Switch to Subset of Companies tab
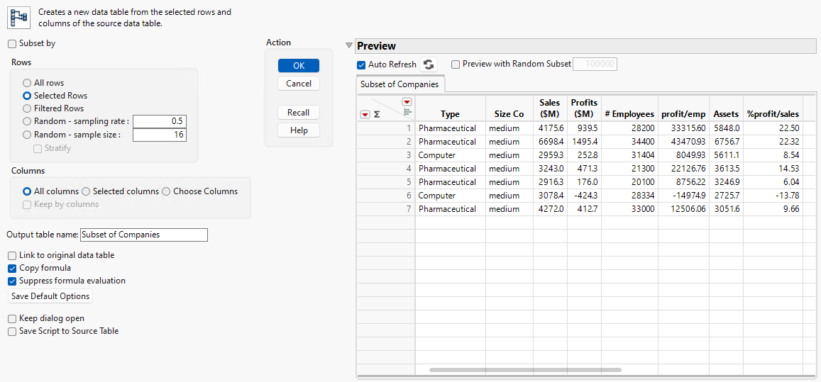This screenshot has height=382, width=821. tap(400, 84)
